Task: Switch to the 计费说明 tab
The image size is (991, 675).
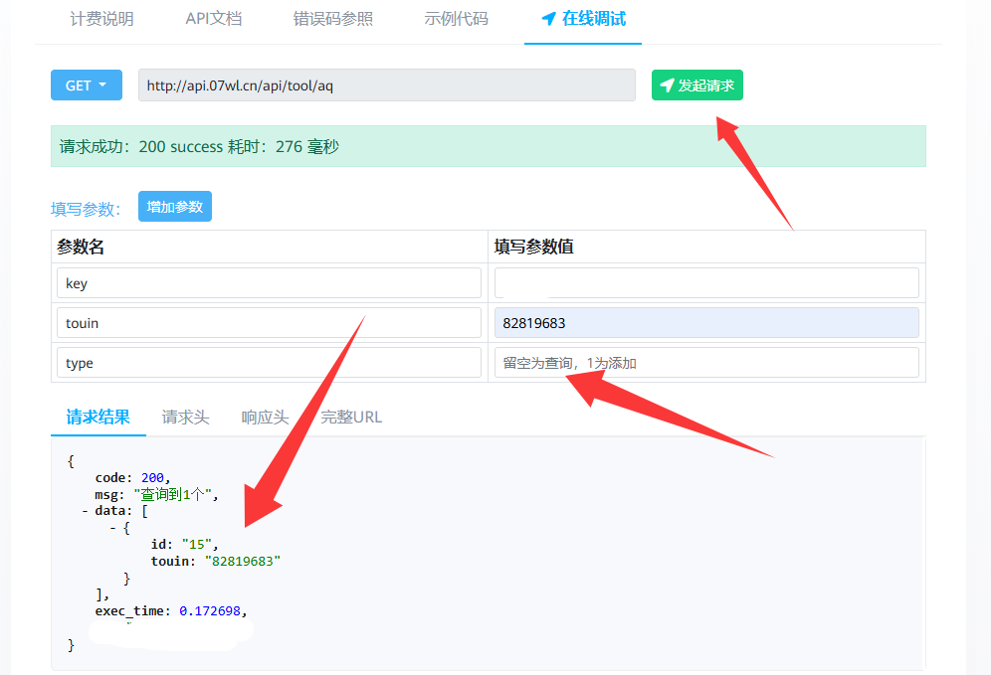Action: coord(101,19)
